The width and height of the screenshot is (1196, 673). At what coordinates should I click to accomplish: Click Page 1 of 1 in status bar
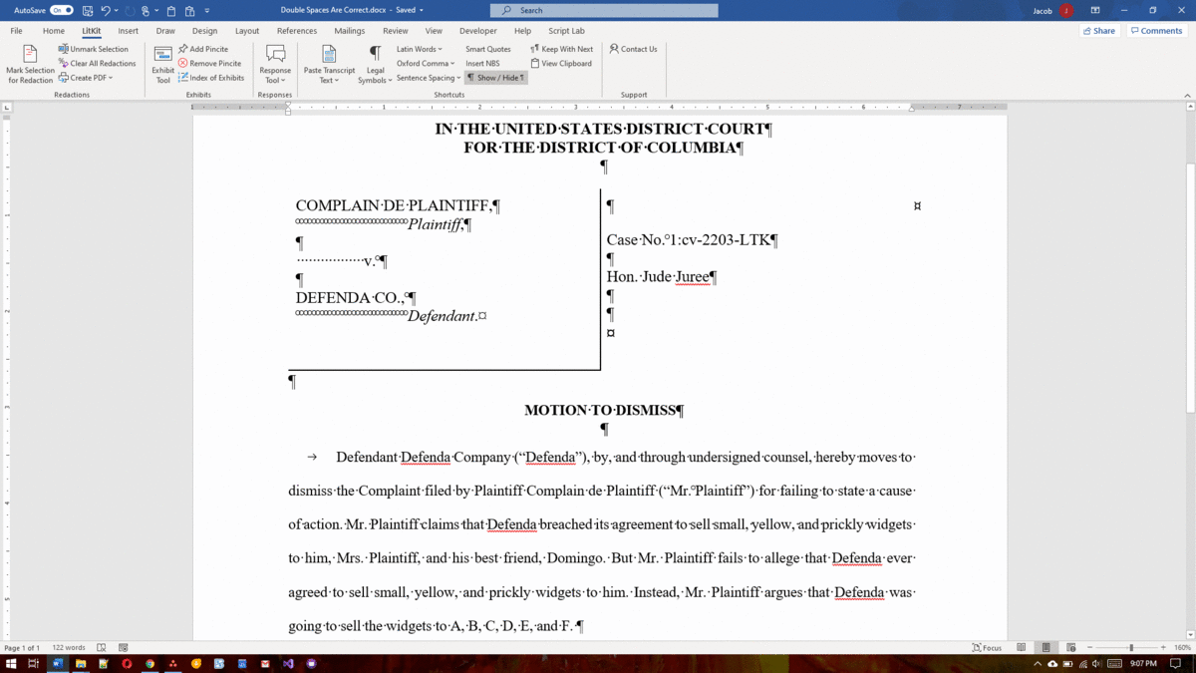point(22,648)
